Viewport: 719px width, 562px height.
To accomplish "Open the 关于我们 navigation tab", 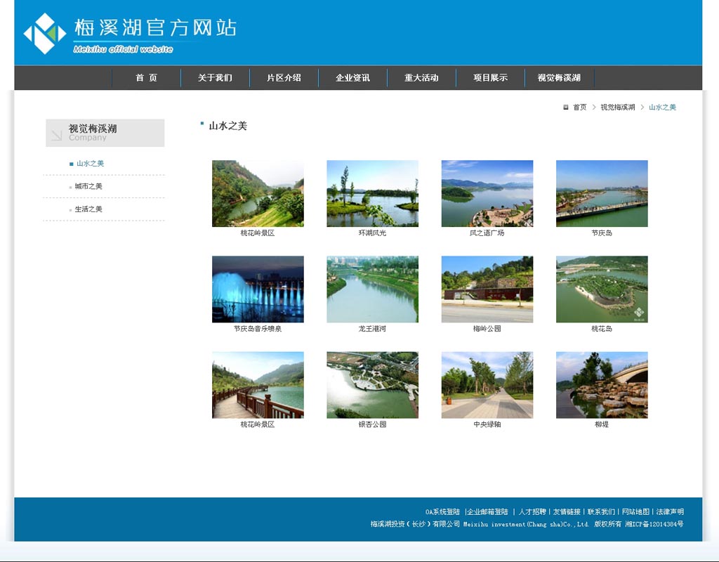I will [x=216, y=77].
